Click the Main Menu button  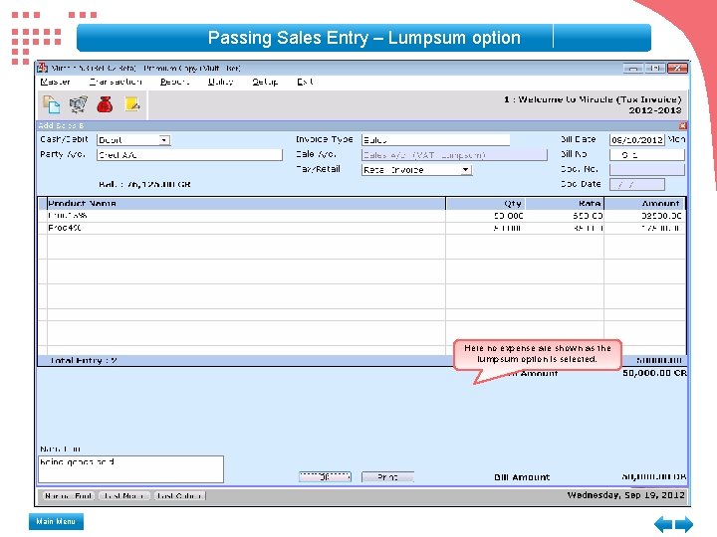tap(56, 521)
